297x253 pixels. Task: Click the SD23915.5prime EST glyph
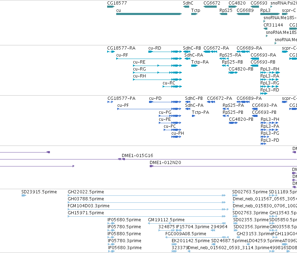pos(24,195)
